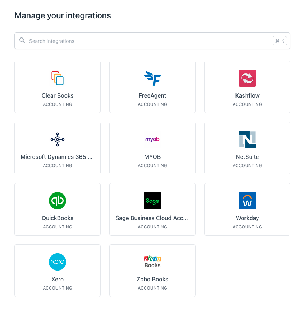Click the Microsoft Dynamics 365 name label

56,157
